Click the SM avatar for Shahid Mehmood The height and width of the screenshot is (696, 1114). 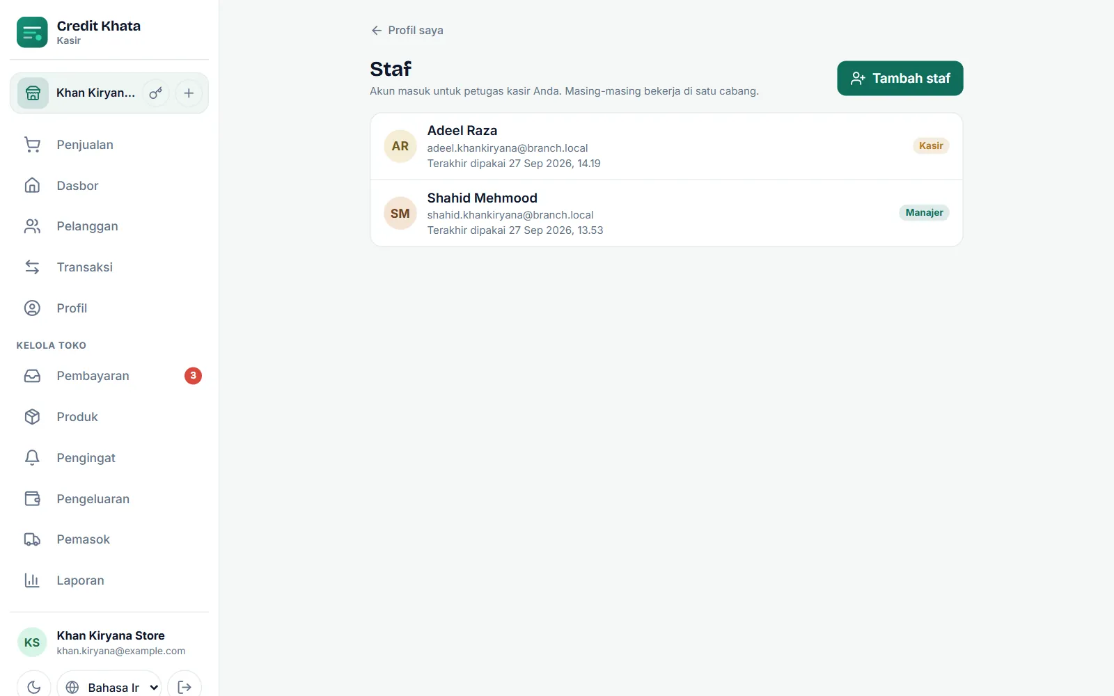[x=400, y=214]
